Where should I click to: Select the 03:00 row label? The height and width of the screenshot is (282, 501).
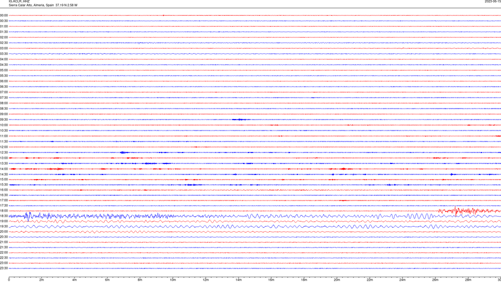click(4, 48)
